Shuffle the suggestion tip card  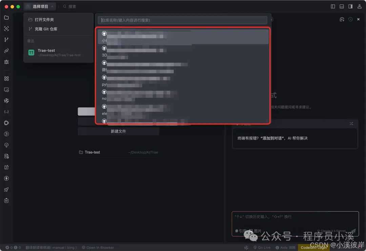(351, 123)
